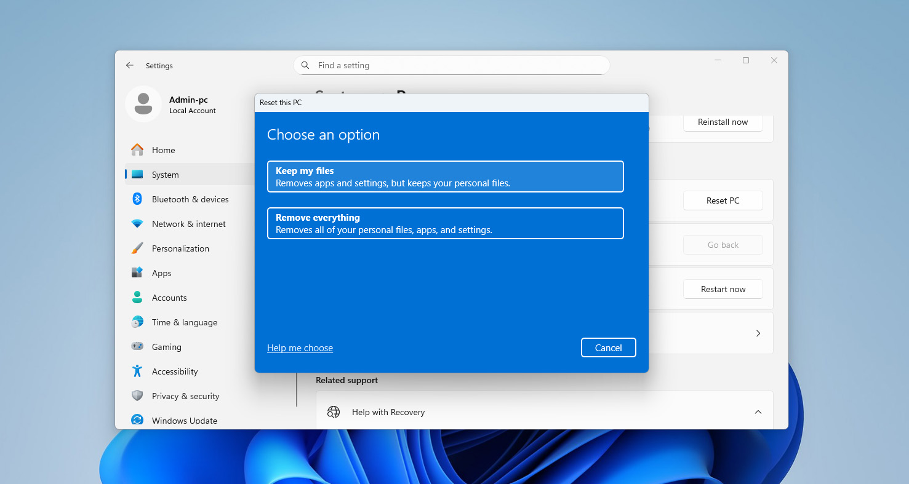Open Network & internet via Wi-Fi icon

coord(137,224)
